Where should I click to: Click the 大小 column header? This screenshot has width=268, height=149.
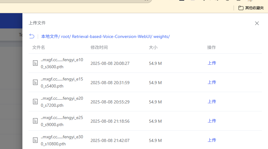click(x=153, y=47)
